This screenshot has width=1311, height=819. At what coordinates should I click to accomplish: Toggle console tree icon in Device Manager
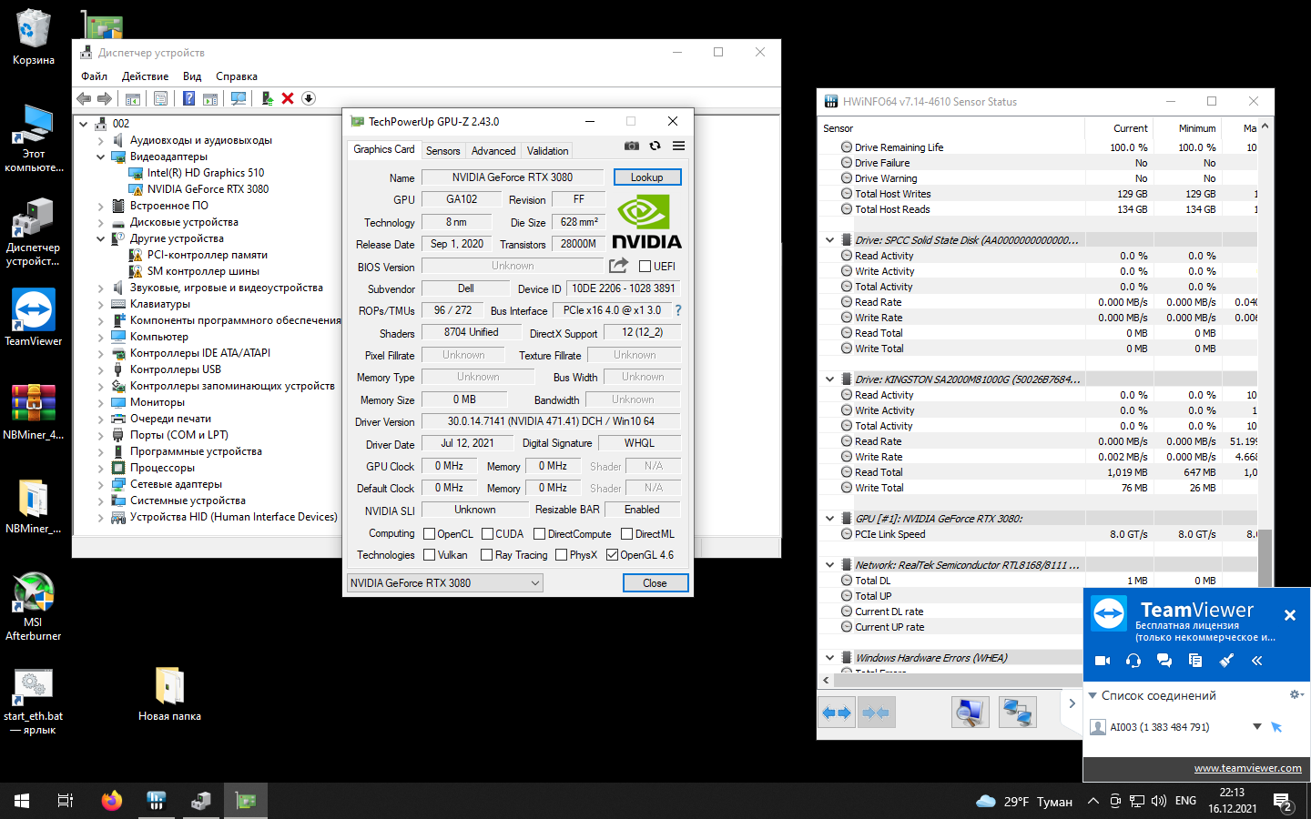pos(133,98)
